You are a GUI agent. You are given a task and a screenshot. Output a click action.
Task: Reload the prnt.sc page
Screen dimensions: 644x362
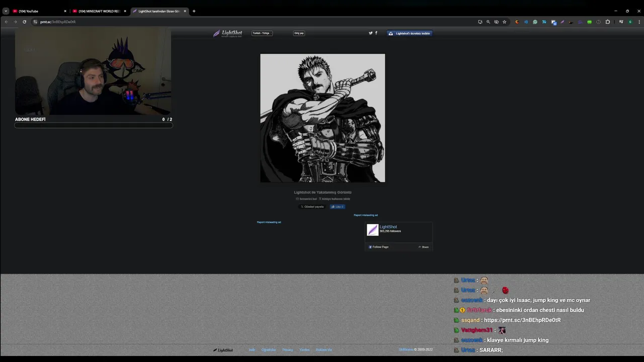click(24, 22)
